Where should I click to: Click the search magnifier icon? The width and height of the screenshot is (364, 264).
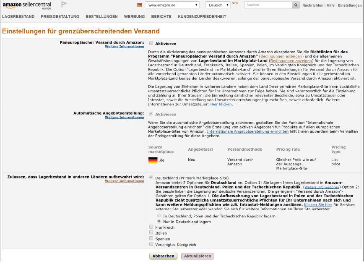click(296, 5)
